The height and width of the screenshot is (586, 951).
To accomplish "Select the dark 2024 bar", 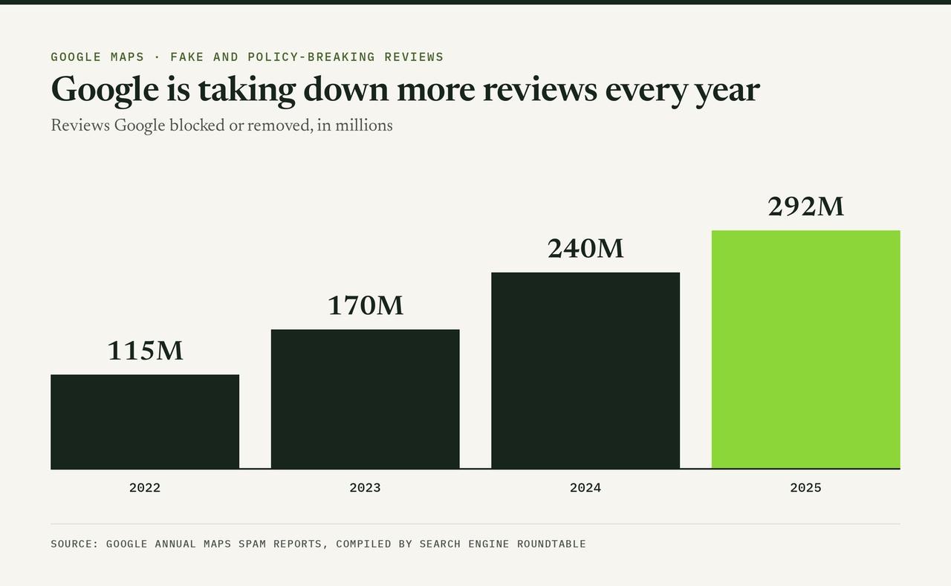I will [x=585, y=371].
